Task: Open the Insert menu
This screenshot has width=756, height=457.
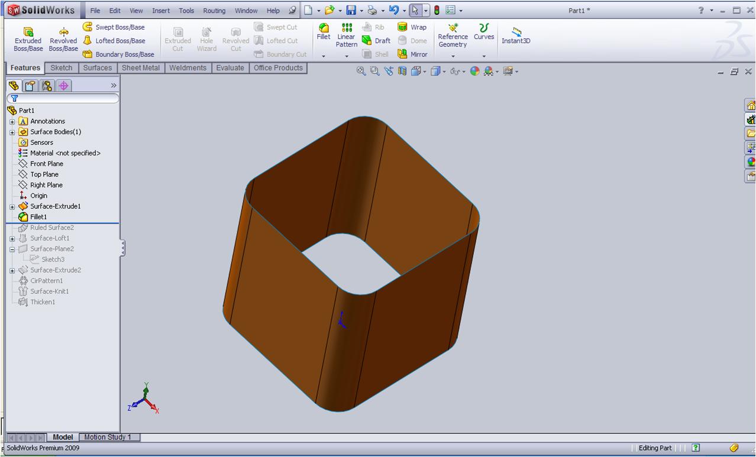Action: (161, 11)
